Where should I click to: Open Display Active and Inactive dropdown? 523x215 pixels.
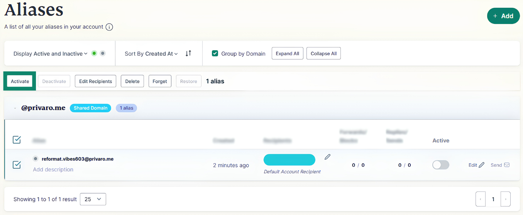[x=51, y=54]
